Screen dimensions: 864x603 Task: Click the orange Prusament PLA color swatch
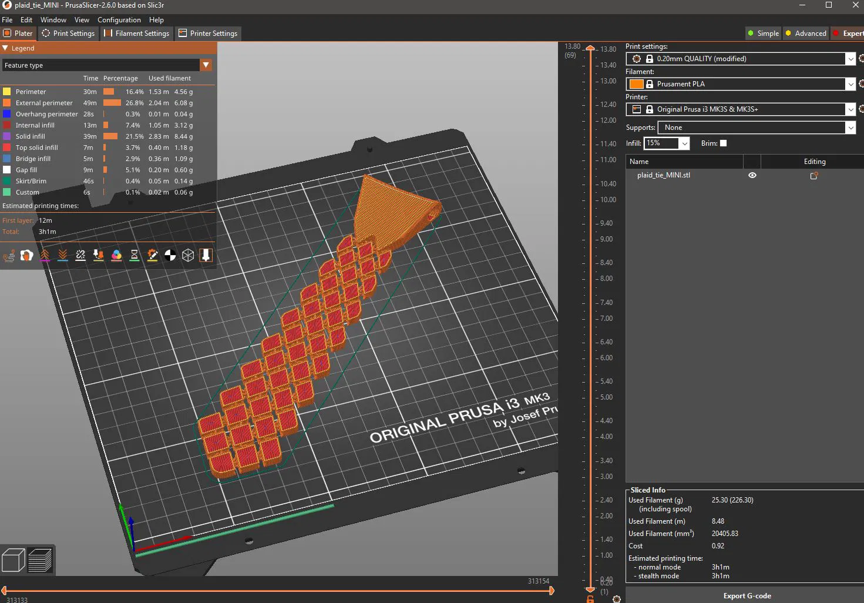pos(636,84)
